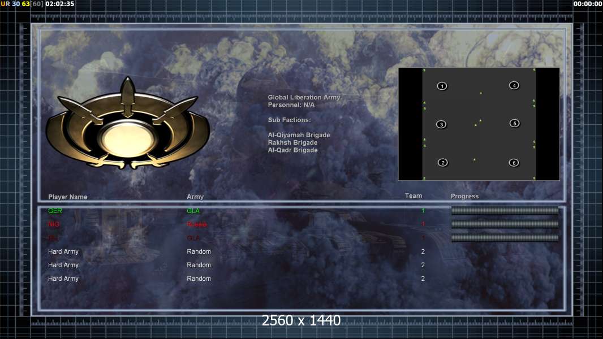Click the Sub Factions label
This screenshot has height=339, width=603.
(289, 120)
